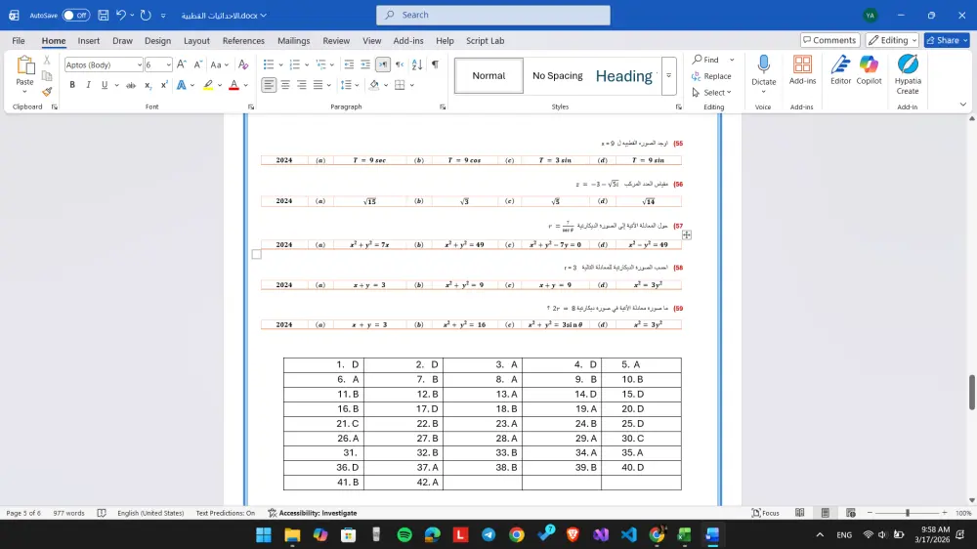This screenshot has height=549, width=977.
Task: Apply superscript formatting
Action: (x=164, y=85)
